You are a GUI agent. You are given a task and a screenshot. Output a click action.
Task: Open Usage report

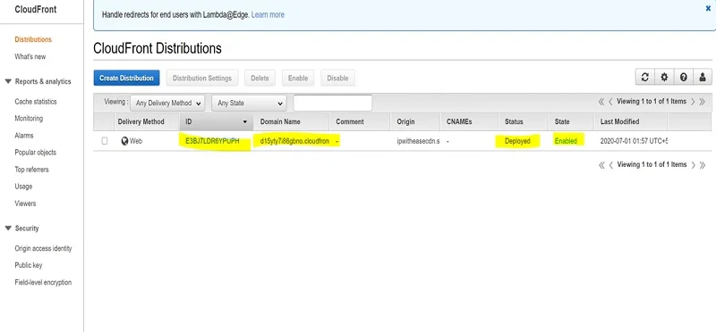[x=23, y=187]
